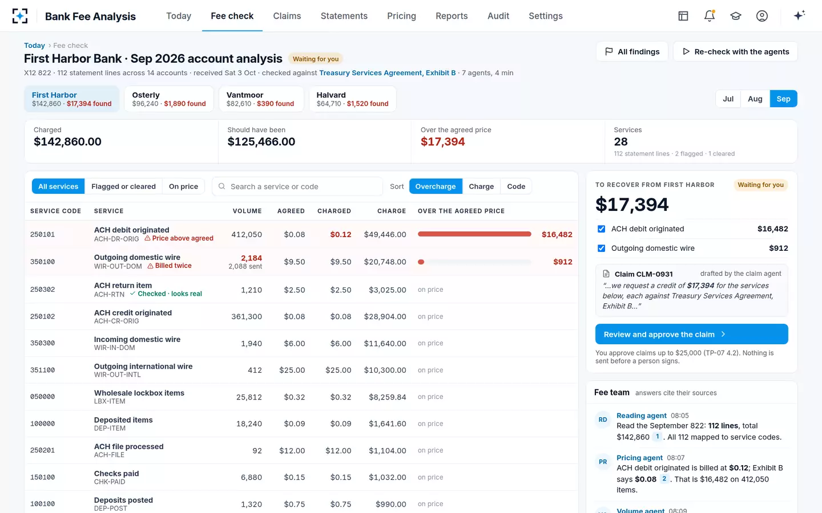822x513 pixels.
Task: Click the Bank Fee Analysis logo icon
Action: coord(20,16)
